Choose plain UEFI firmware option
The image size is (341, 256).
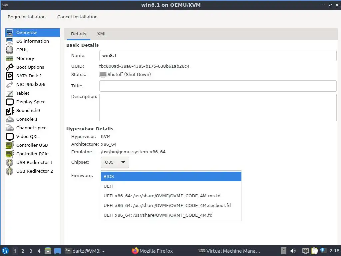[x=171, y=186]
